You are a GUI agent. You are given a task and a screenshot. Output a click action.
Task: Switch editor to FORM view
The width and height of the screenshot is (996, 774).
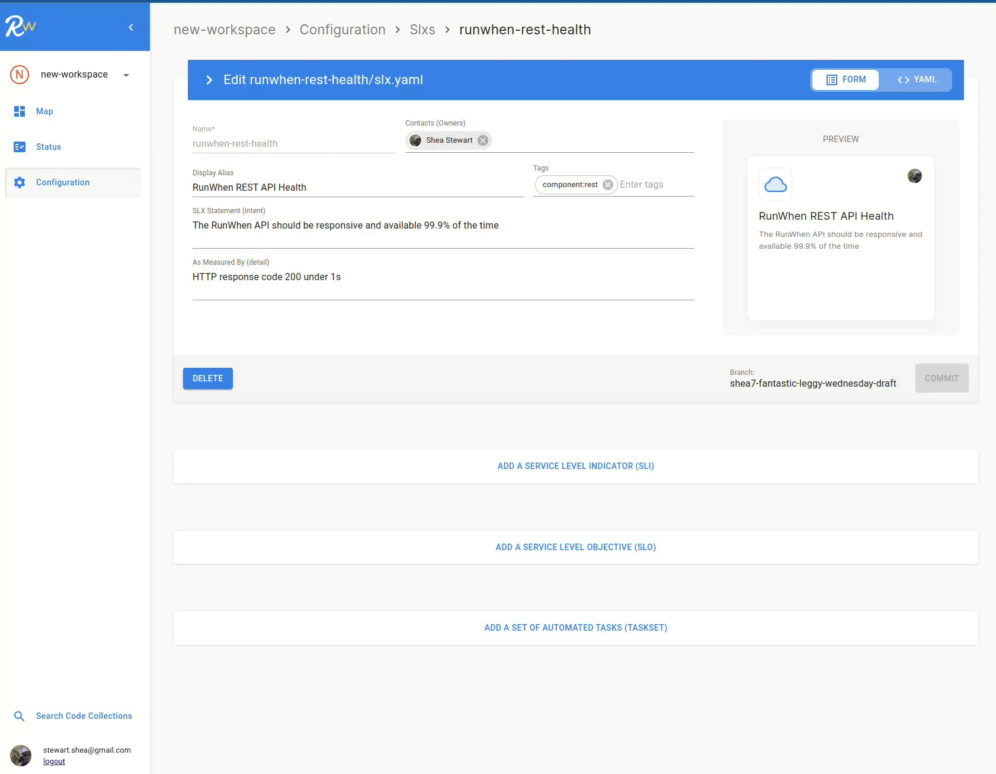coord(846,79)
